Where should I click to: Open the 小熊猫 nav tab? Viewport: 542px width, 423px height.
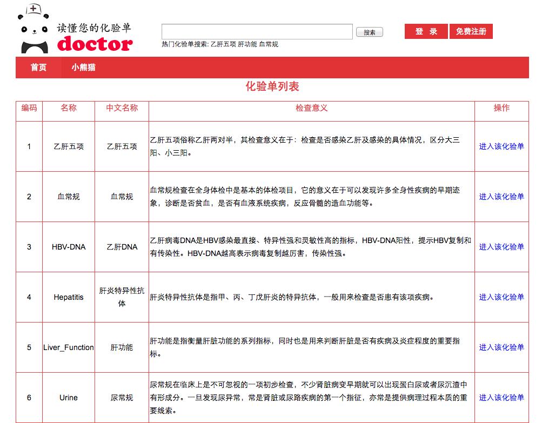click(x=83, y=68)
